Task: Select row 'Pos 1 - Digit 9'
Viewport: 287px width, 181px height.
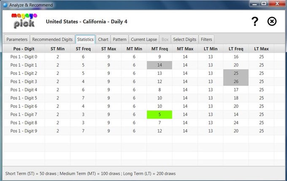Action: coord(143,131)
